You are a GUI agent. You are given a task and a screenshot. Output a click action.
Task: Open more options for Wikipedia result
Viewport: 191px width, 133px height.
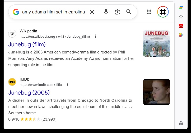[96, 36]
